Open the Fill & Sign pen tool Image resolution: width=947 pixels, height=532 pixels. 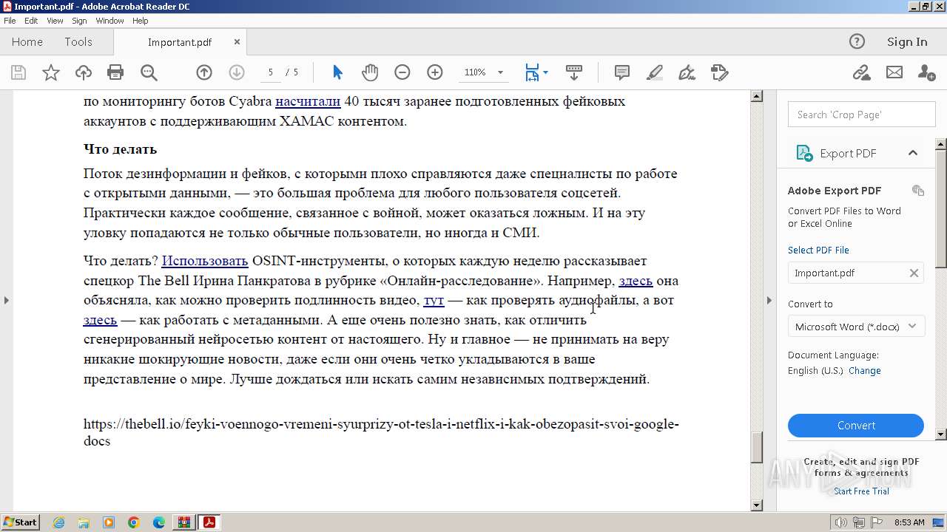[x=687, y=72]
